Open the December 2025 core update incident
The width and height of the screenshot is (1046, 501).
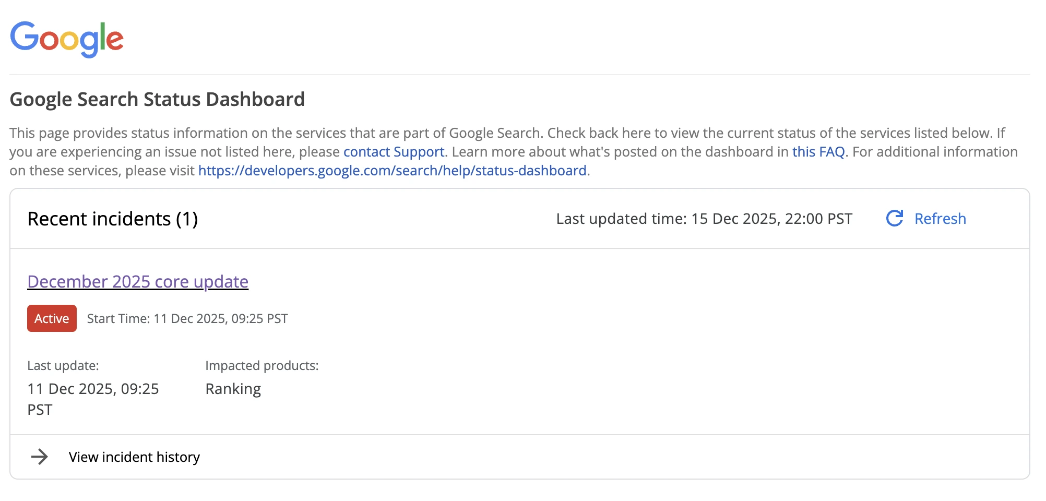pos(138,281)
